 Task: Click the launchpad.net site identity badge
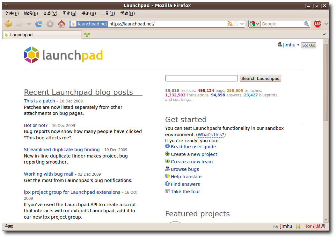(89, 24)
